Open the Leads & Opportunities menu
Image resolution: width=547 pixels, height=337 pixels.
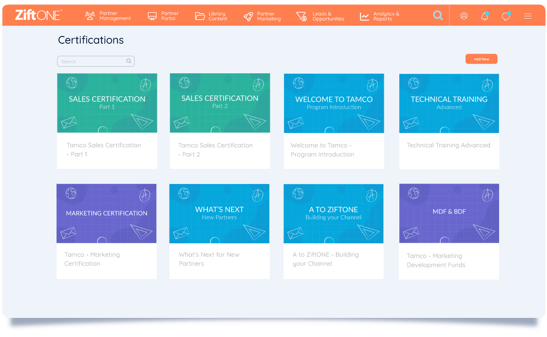pos(320,16)
